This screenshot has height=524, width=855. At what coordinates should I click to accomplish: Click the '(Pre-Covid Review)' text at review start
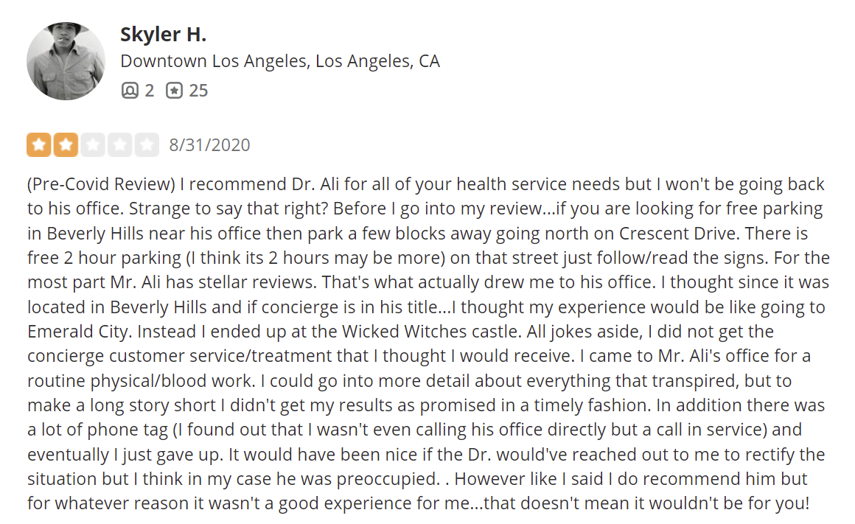point(90,184)
